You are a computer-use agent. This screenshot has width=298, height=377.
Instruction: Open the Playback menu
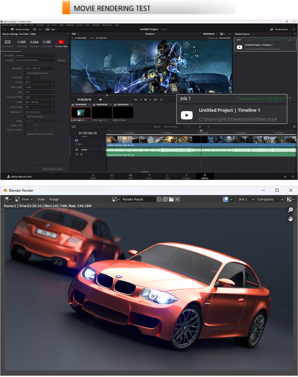[70, 25]
